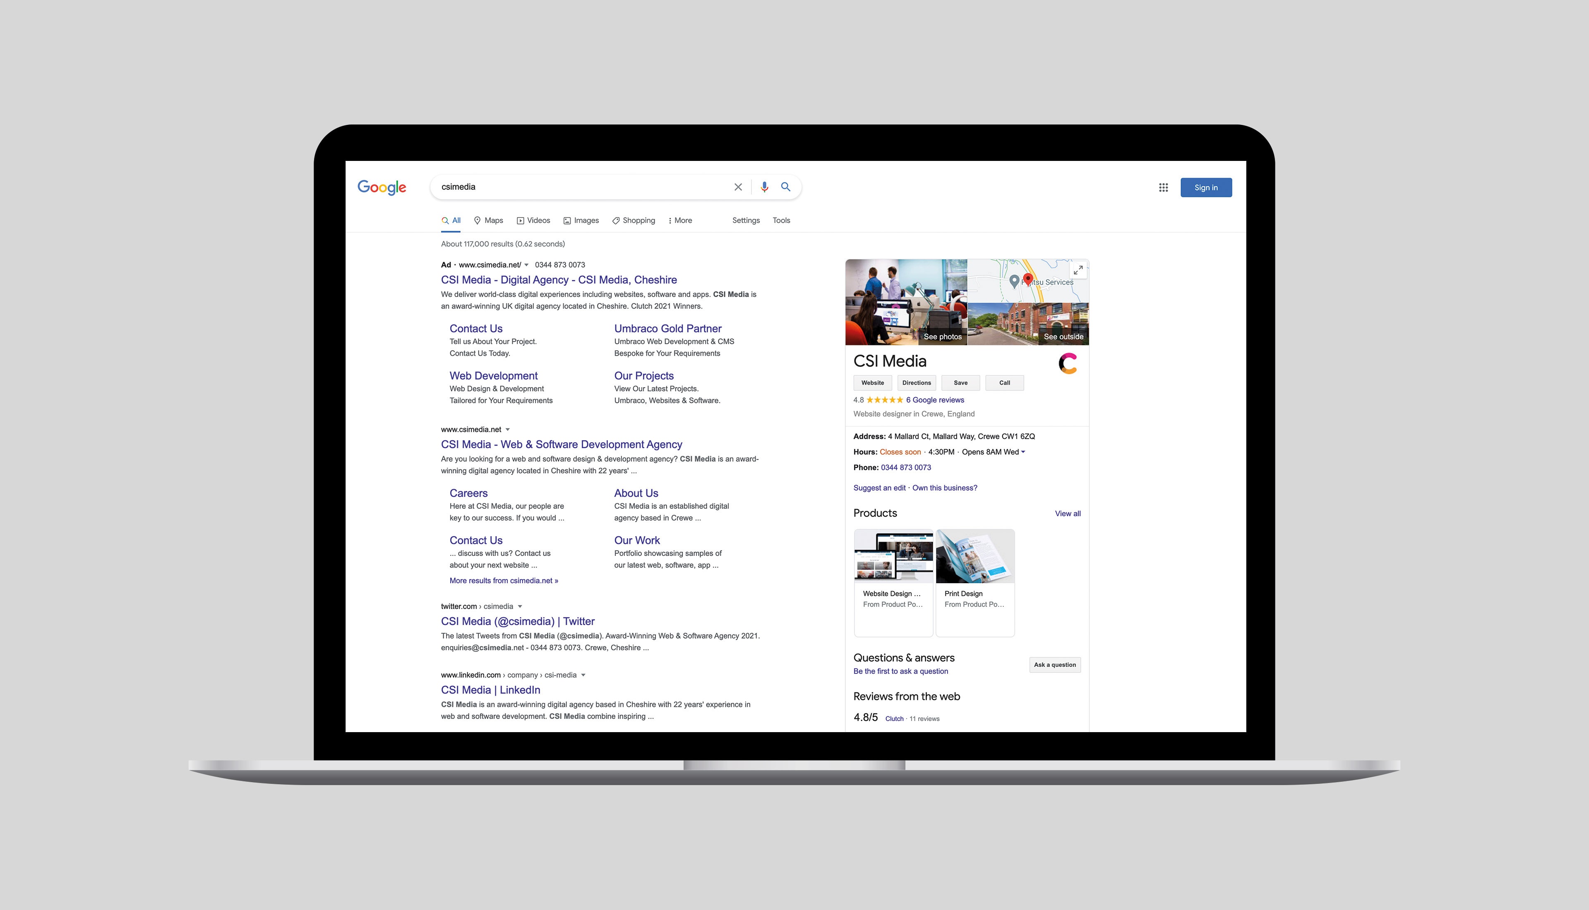The image size is (1589, 910).
Task: Expand the dropdown arrow beside the LinkedIn result
Action: [583, 675]
